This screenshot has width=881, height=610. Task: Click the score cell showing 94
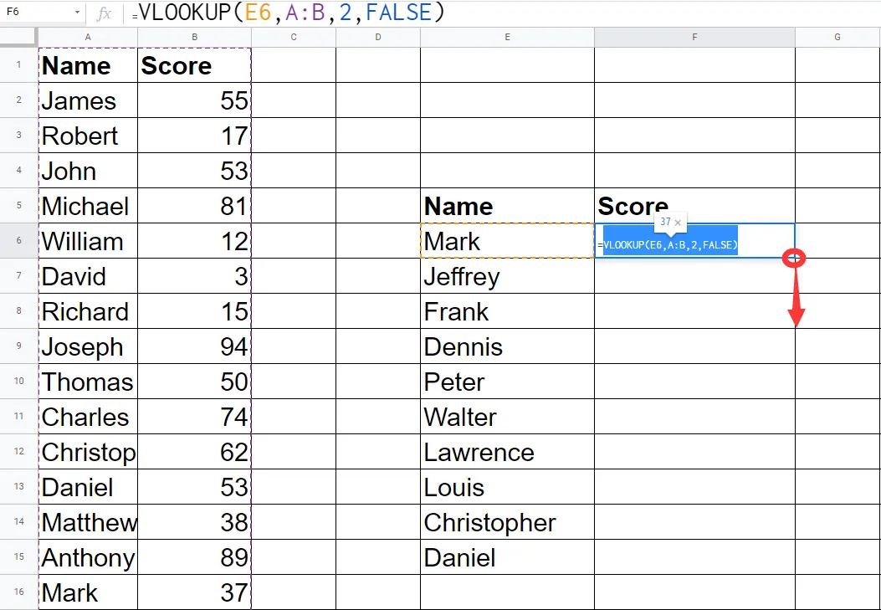(194, 346)
